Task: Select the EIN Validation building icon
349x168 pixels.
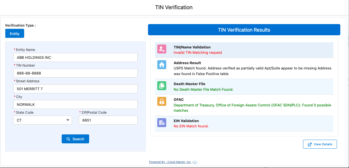Action: coord(161,123)
